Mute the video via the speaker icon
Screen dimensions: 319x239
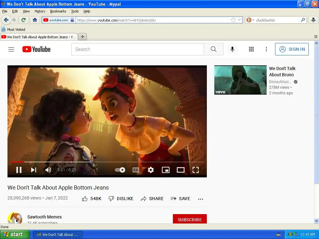coord(48,170)
